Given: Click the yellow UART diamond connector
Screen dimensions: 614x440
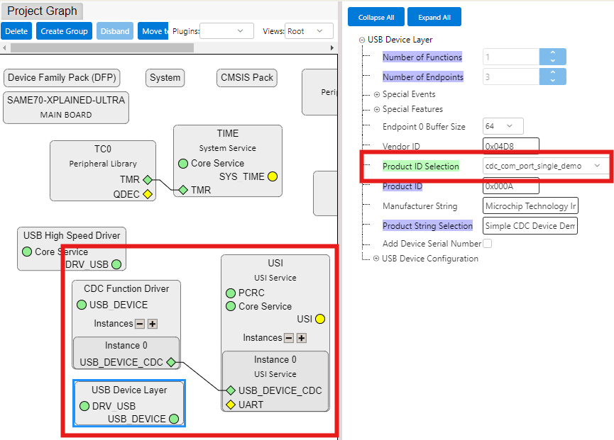Looking at the screenshot, I should (x=230, y=405).
